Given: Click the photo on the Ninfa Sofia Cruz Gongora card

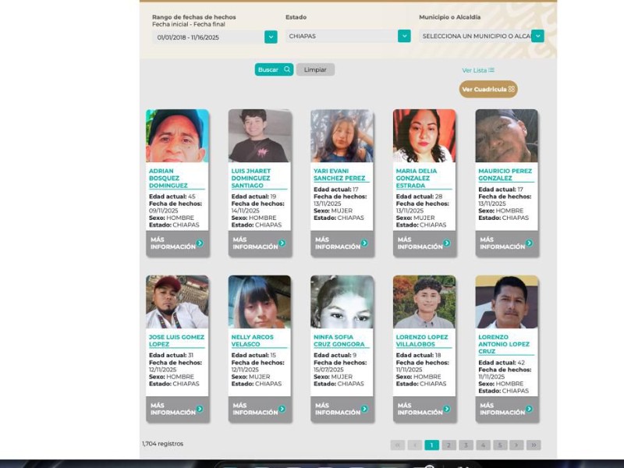Looking at the screenshot, I should point(342,302).
